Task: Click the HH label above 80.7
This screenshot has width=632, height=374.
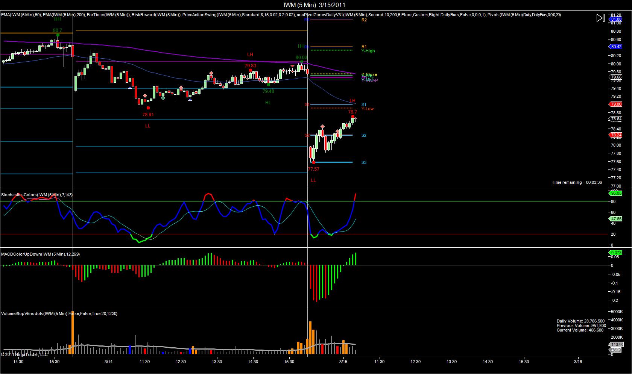Action: [58, 19]
